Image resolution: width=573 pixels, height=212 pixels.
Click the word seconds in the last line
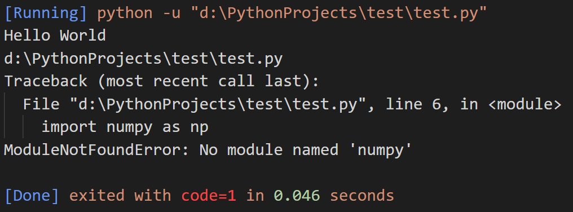pyautogui.click(x=362, y=196)
